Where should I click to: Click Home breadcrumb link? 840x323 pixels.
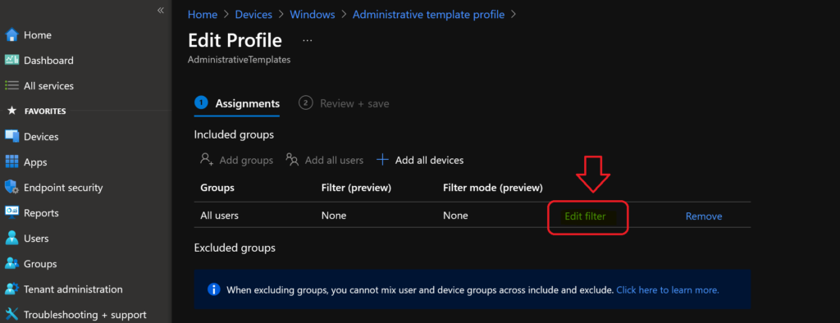[x=203, y=15]
